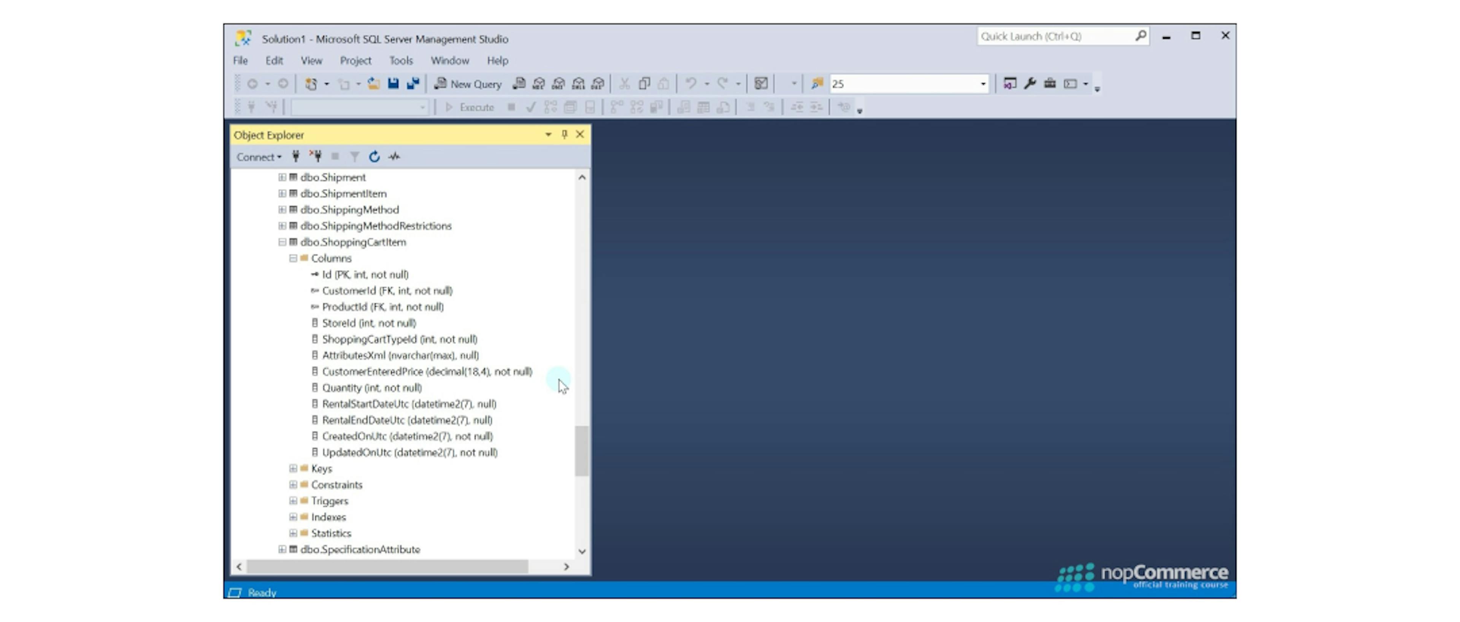Expand the Statistics folder
The image size is (1460, 622).
(293, 533)
